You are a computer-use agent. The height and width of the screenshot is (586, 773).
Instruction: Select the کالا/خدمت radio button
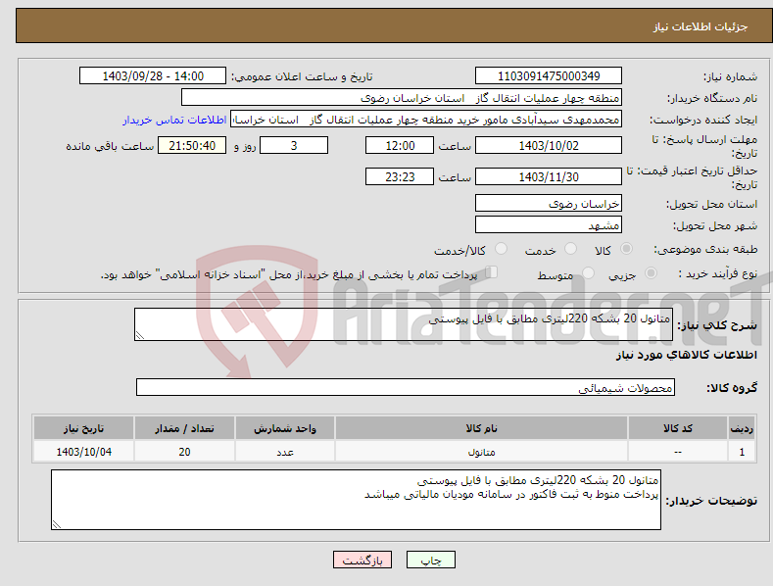[501, 249]
